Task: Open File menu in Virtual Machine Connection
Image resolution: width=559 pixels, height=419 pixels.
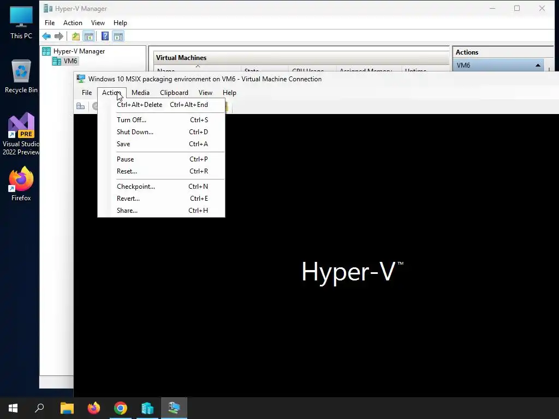Action: coord(87,93)
